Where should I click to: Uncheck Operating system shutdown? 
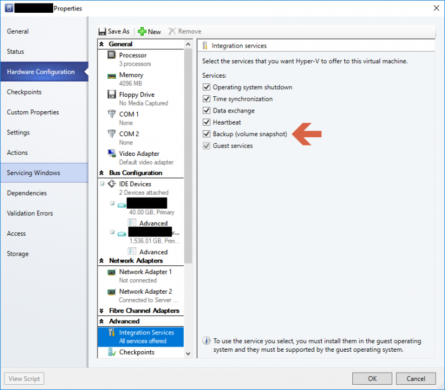206,87
